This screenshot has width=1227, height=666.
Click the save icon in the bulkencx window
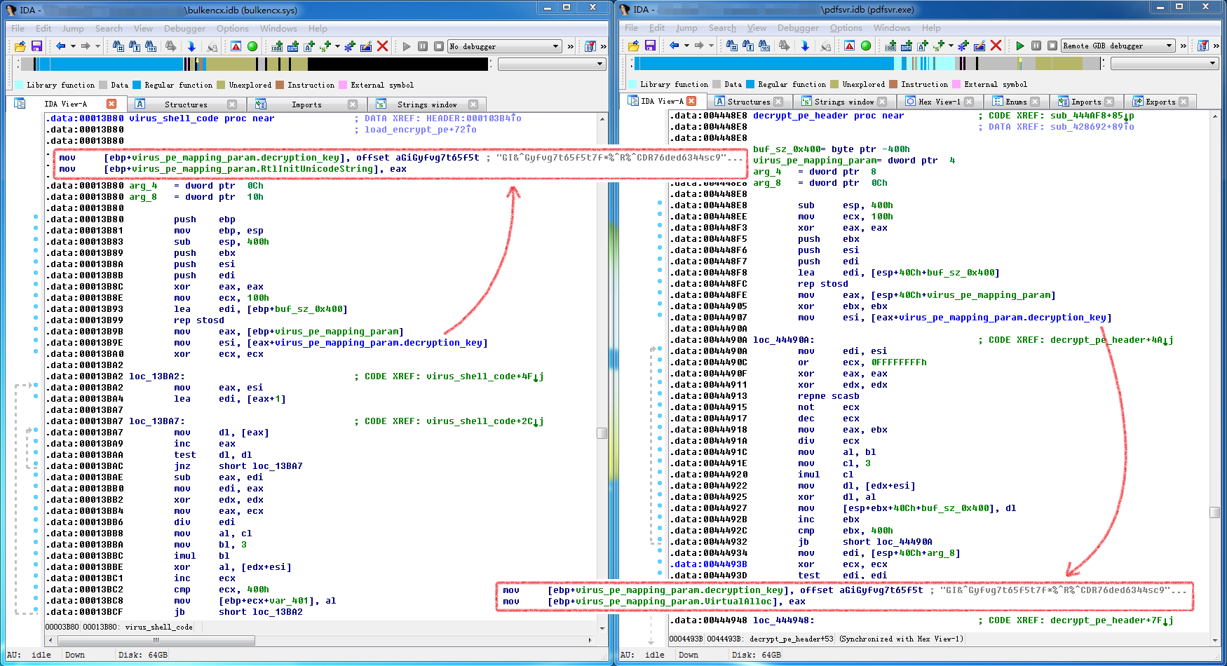coord(36,46)
